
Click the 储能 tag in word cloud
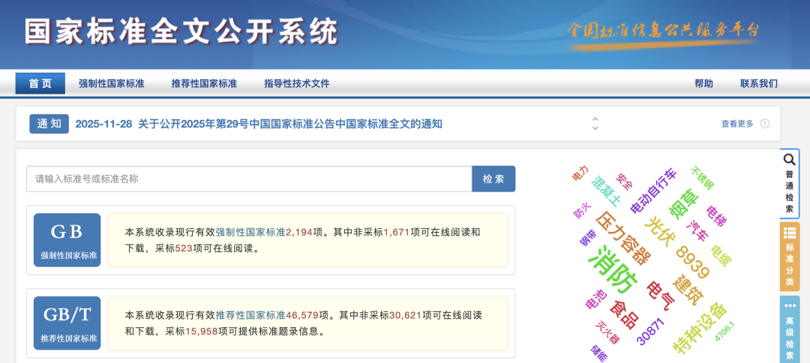point(598,353)
